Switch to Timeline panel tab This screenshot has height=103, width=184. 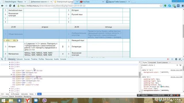coord(34,59)
